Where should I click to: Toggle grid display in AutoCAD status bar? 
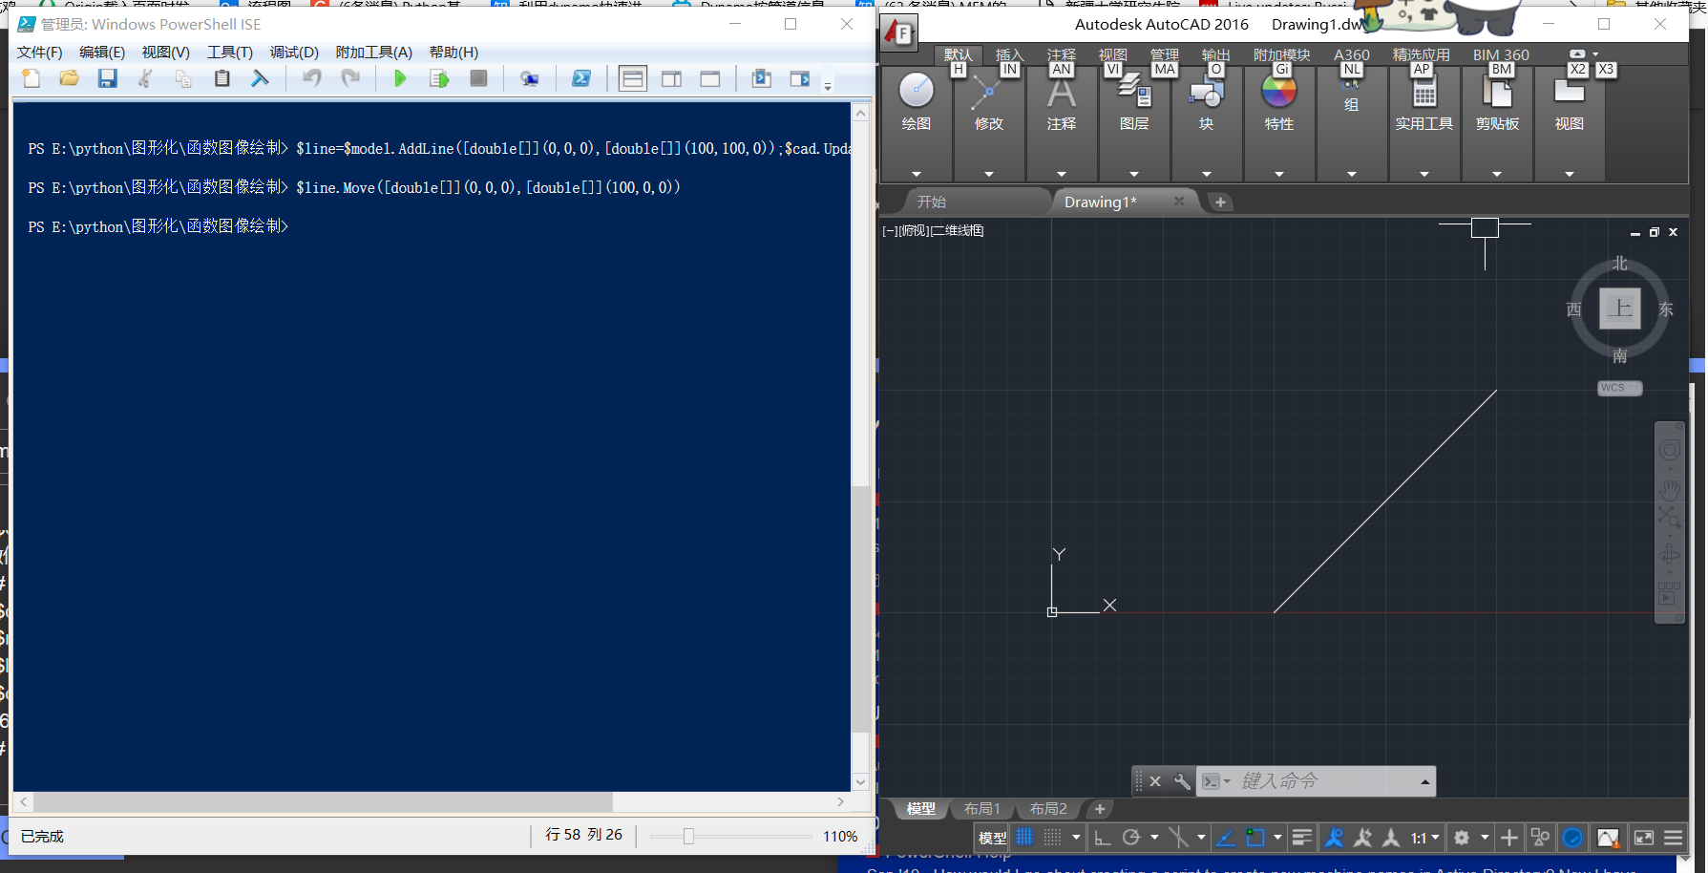(x=1024, y=838)
